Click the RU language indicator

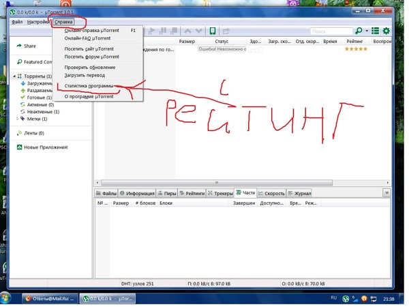click(333, 297)
